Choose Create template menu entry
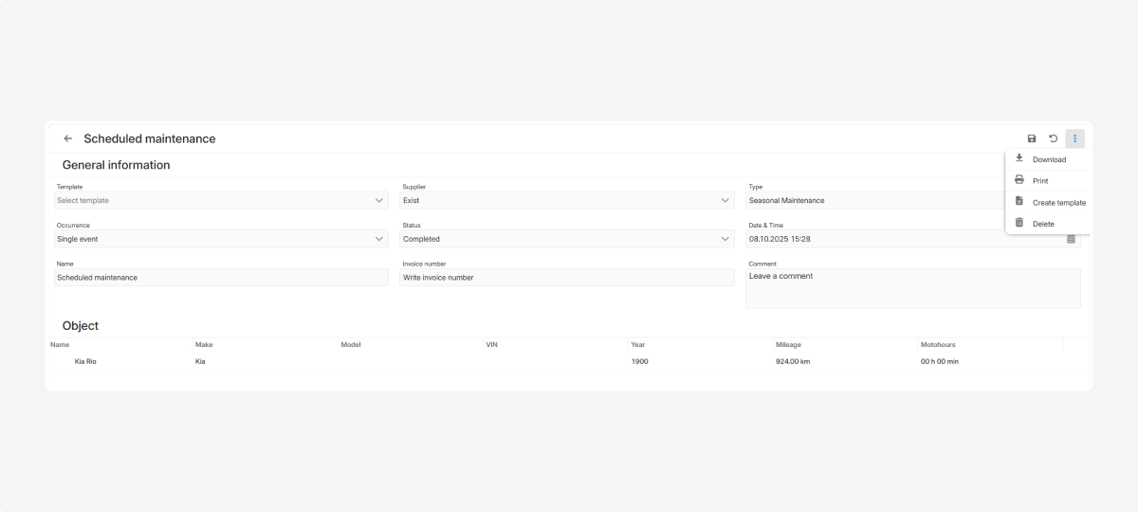This screenshot has width=1138, height=512. [1058, 203]
